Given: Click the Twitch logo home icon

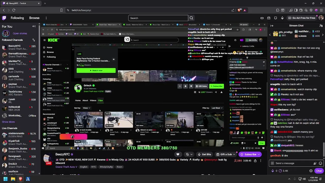Looking at the screenshot, I should tap(4, 18).
